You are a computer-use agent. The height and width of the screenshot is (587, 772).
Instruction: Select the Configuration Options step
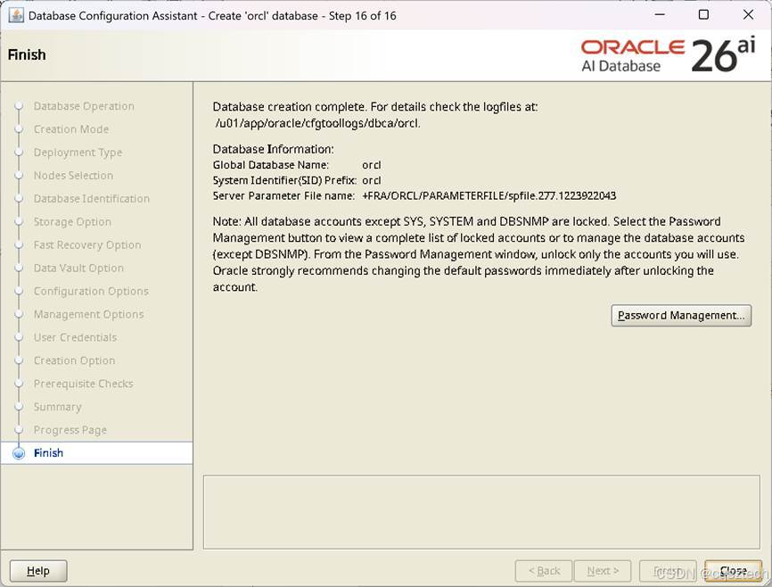91,292
